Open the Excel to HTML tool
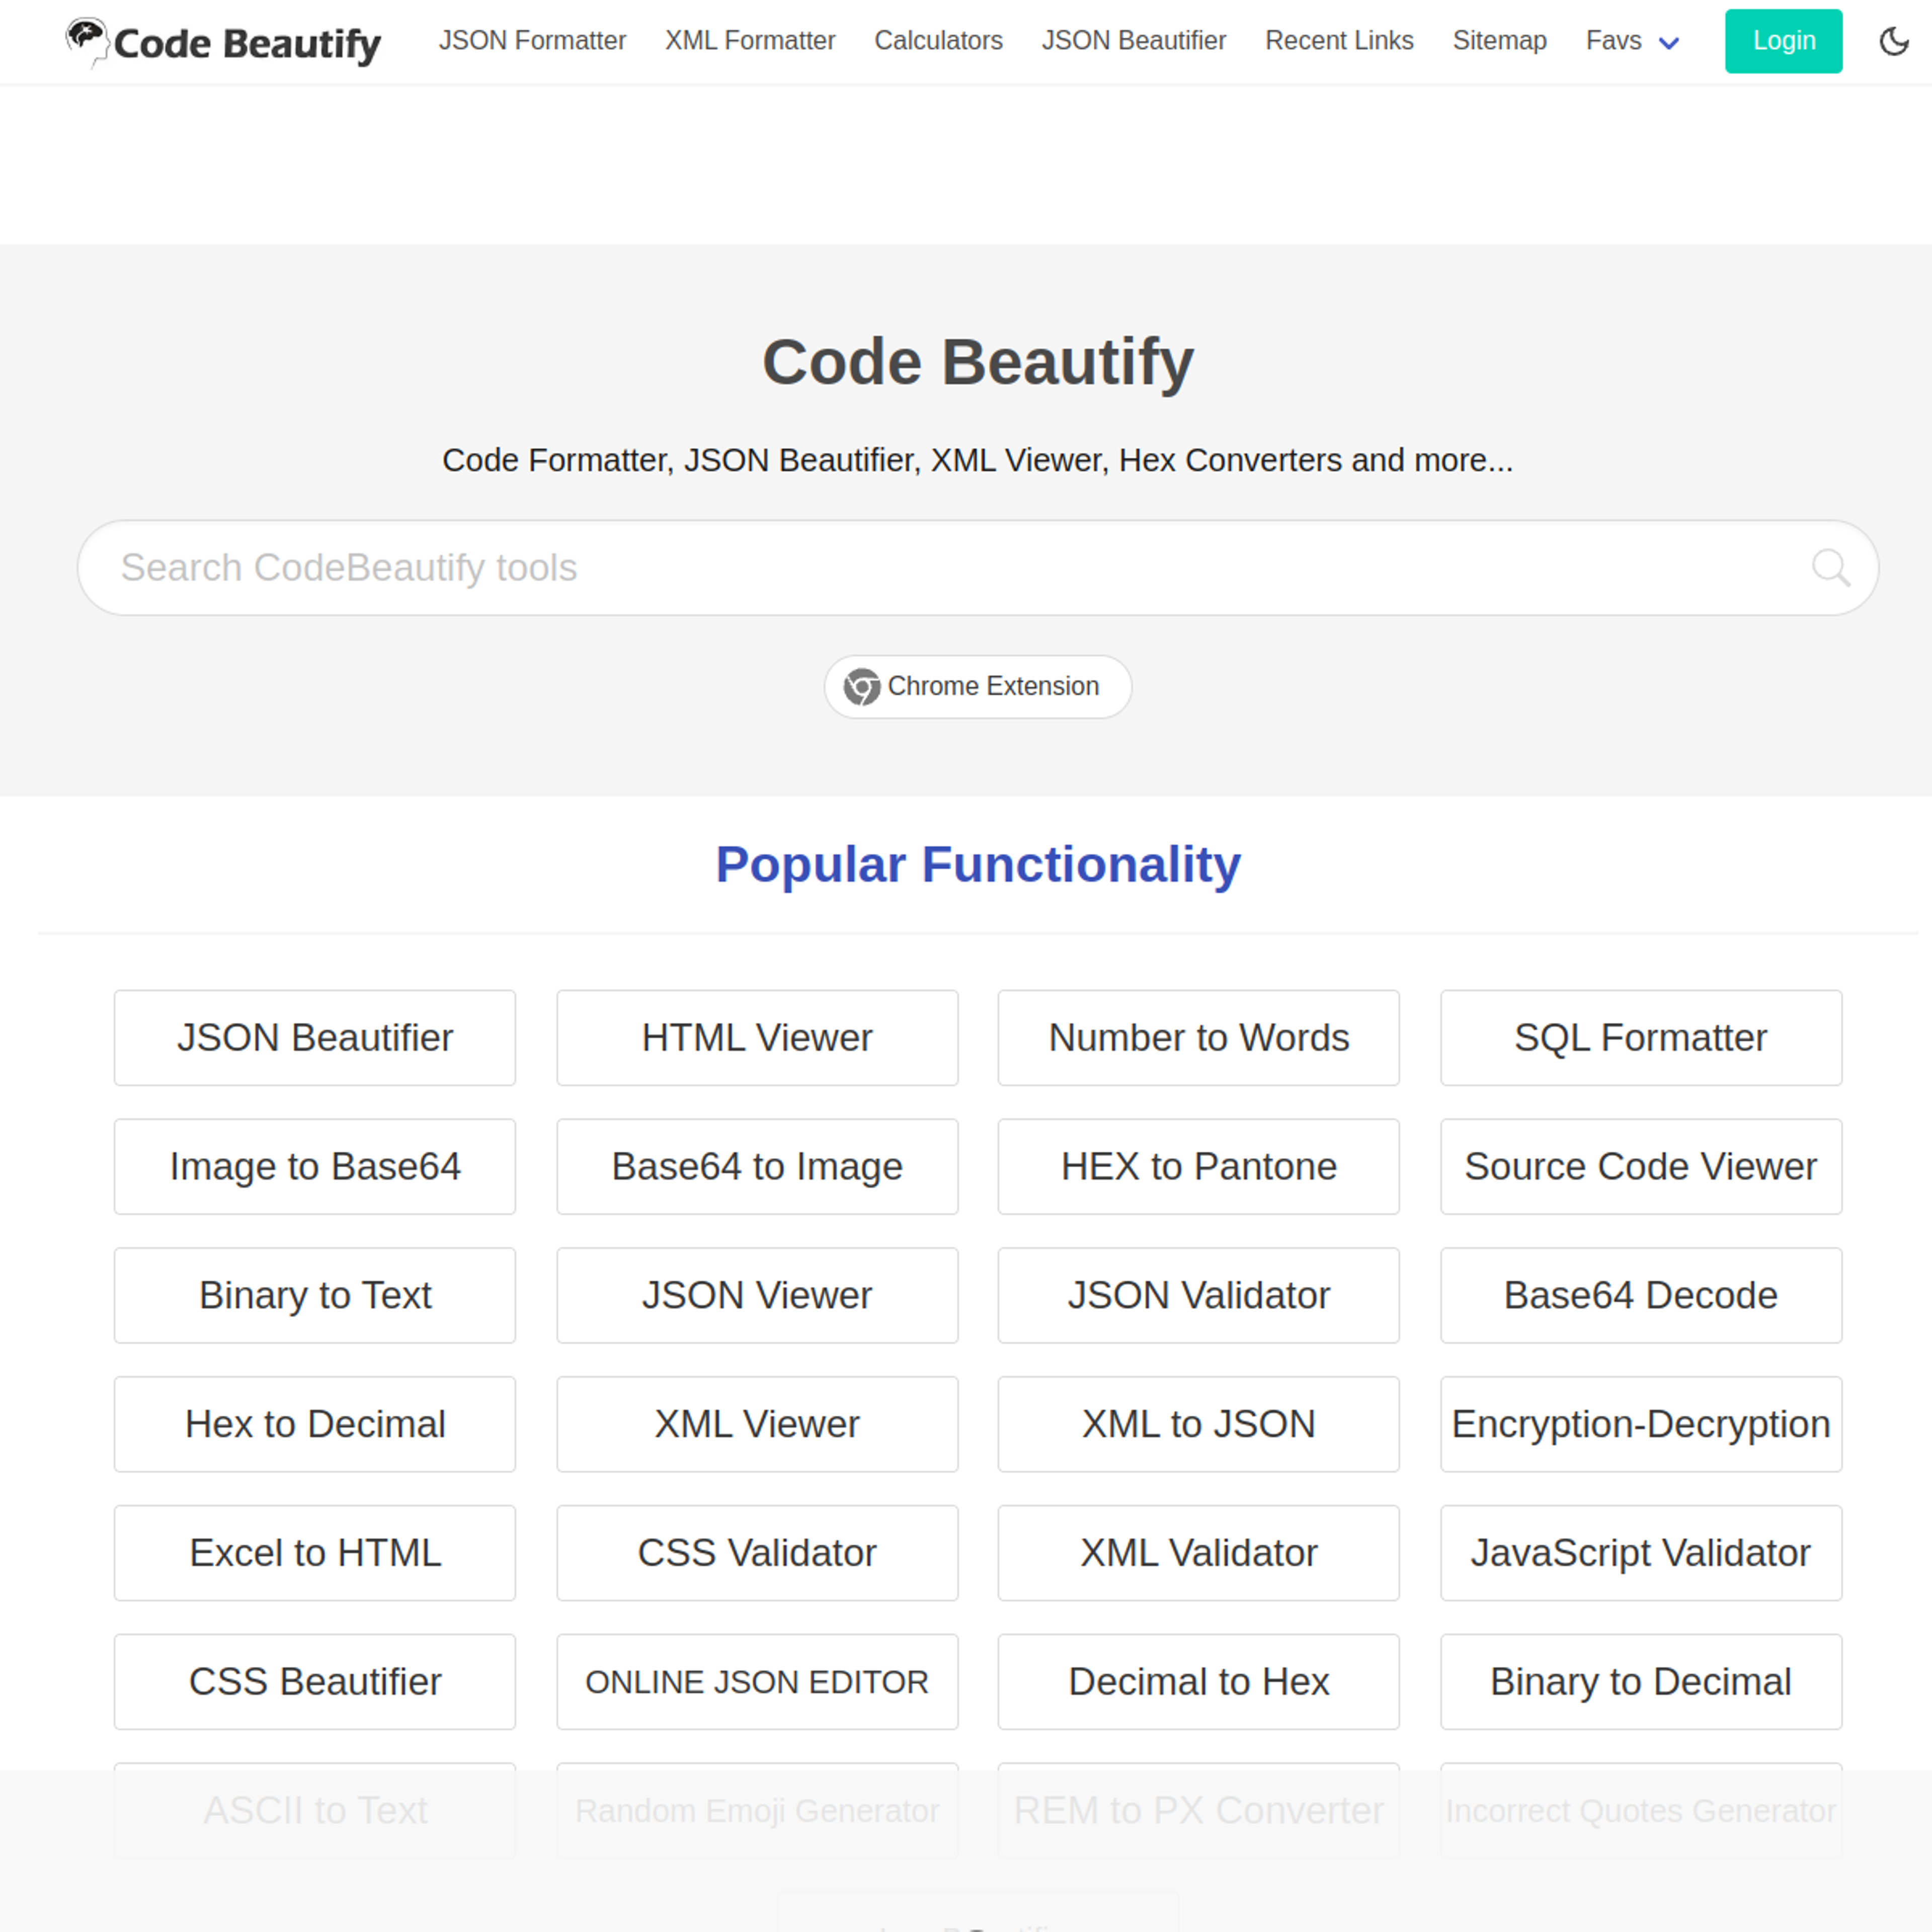 (x=315, y=1553)
